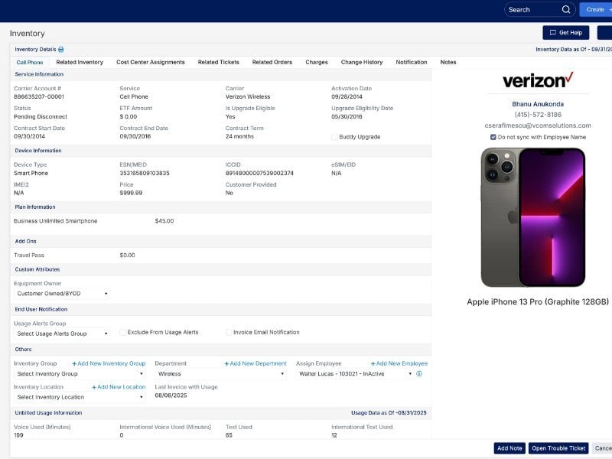Open the Department dropdown showing Wireless
This screenshot has height=459, width=612.
(x=220, y=374)
